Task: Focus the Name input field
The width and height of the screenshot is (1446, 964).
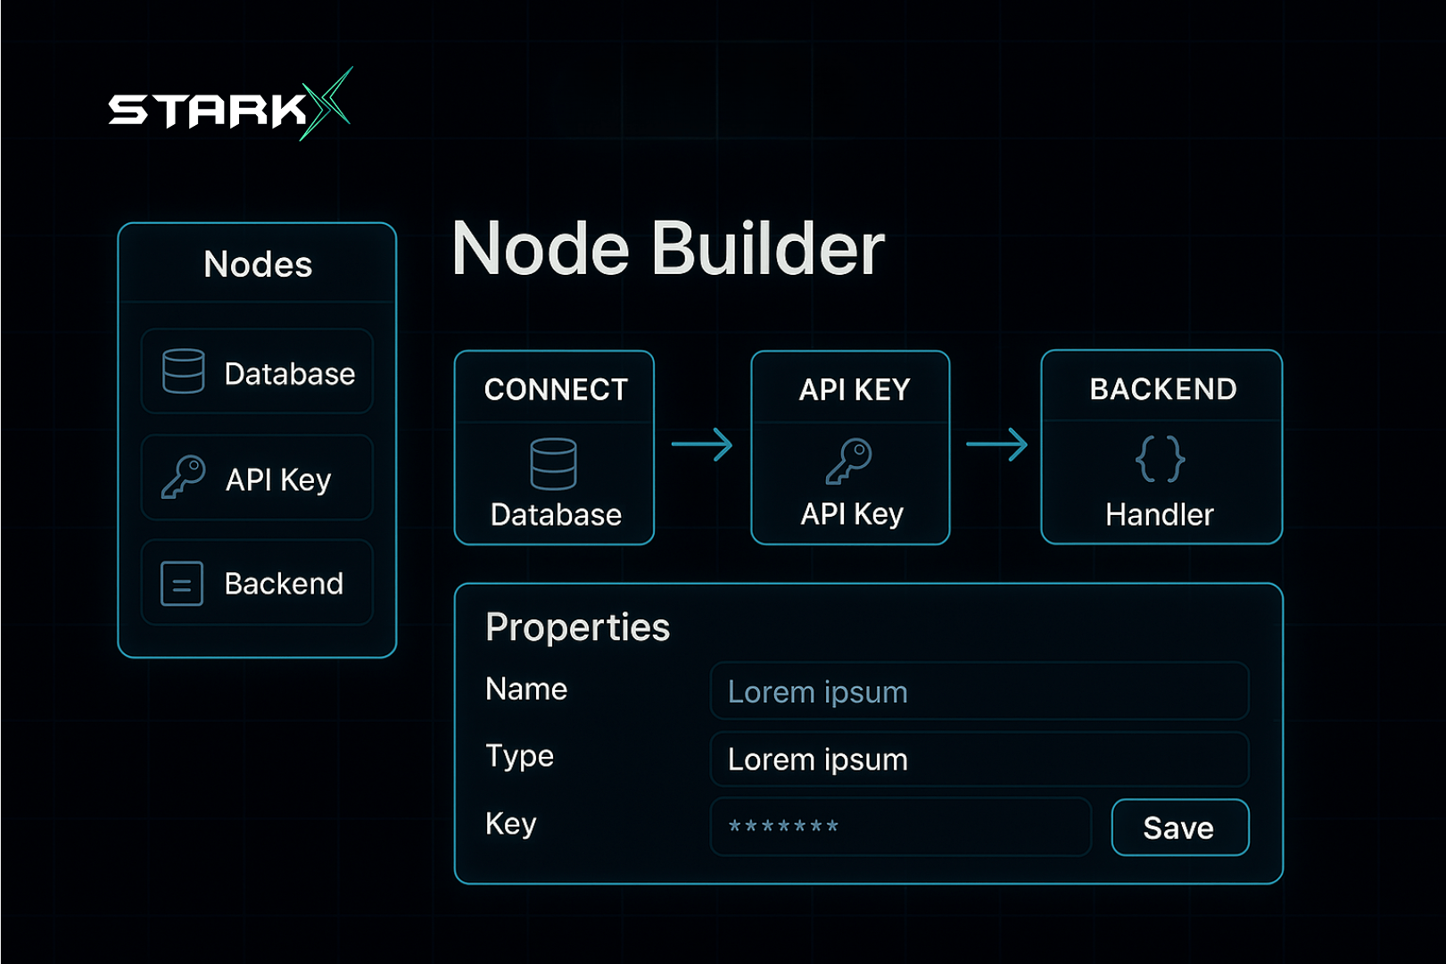Action: [x=979, y=691]
